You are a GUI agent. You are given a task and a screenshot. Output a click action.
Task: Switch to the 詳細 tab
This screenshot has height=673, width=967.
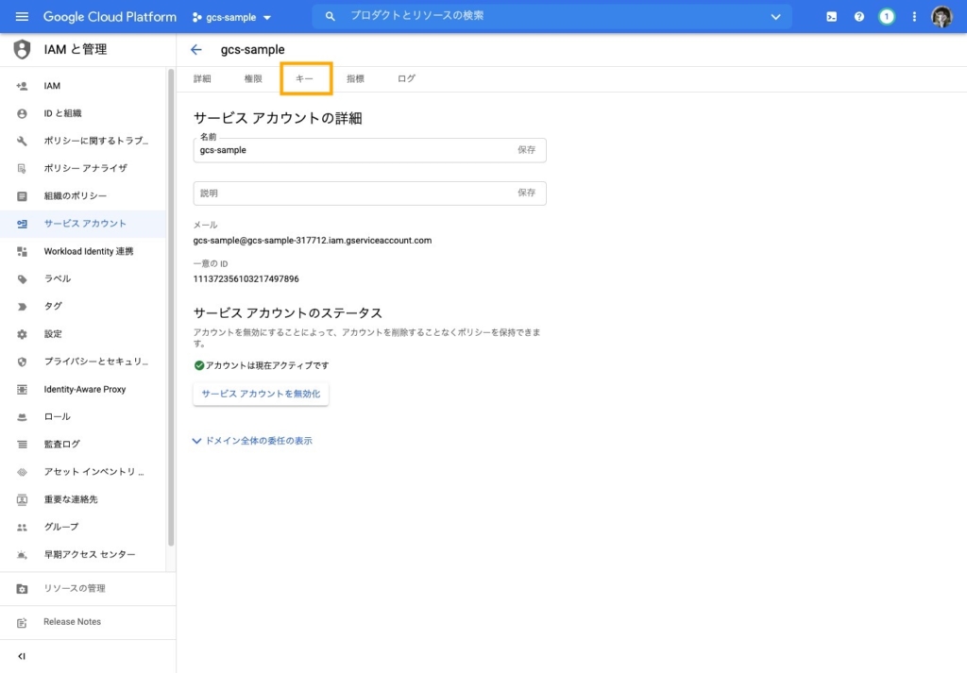[202, 79]
